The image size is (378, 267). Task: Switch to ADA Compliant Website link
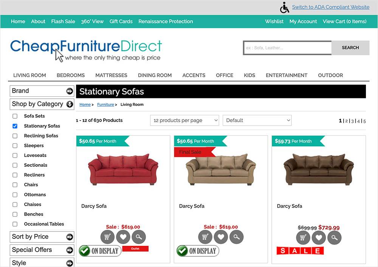coord(331,7)
